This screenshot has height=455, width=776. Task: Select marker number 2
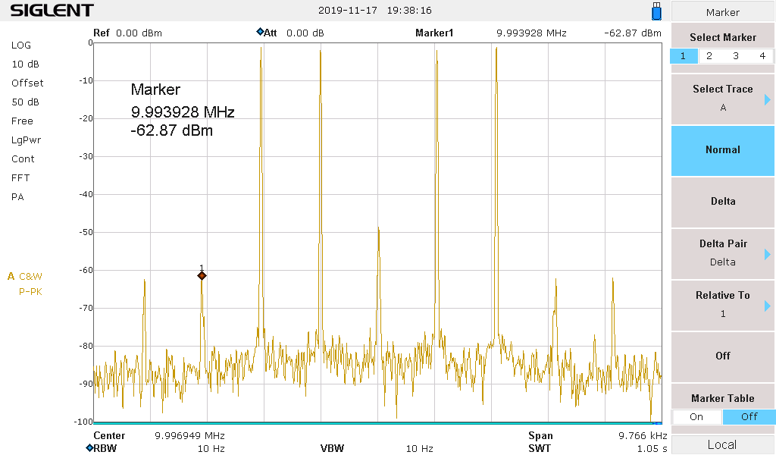(x=709, y=56)
